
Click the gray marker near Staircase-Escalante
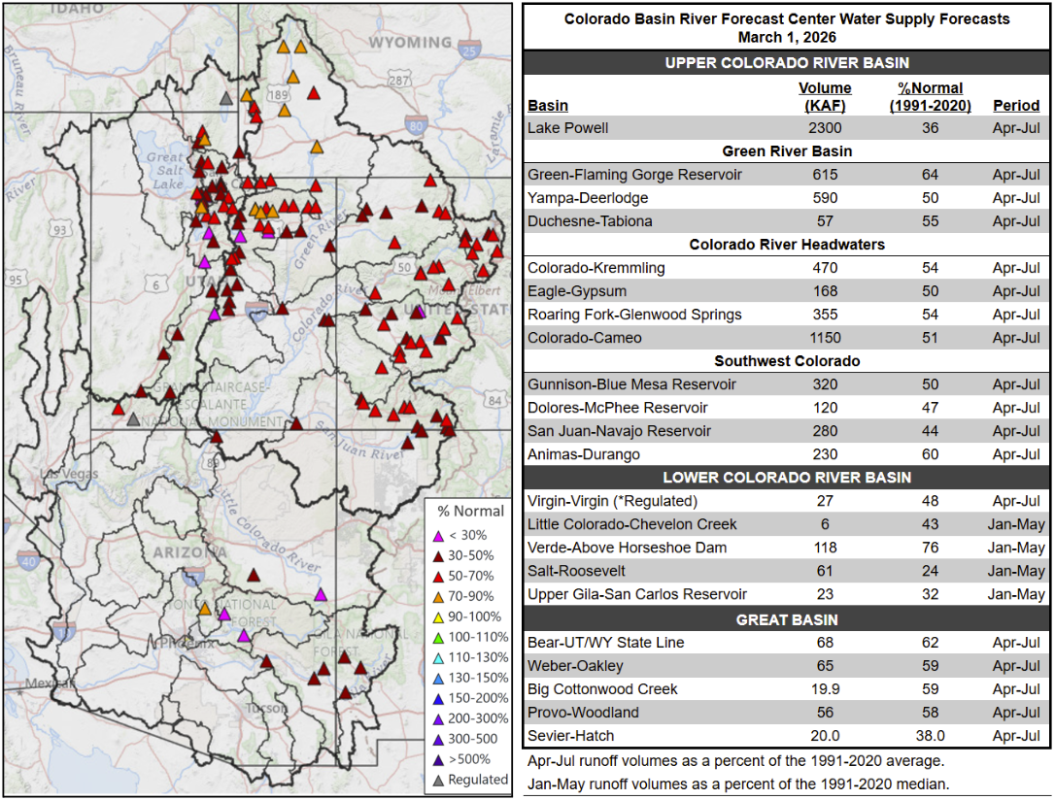click(133, 419)
